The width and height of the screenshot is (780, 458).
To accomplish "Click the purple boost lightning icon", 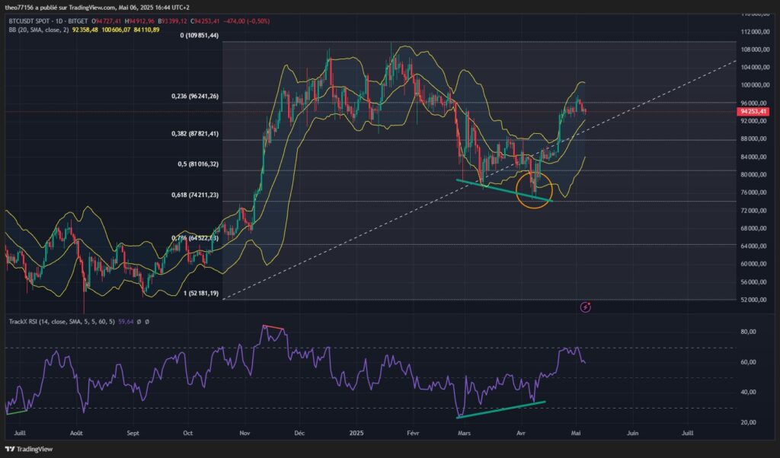I will coord(585,307).
